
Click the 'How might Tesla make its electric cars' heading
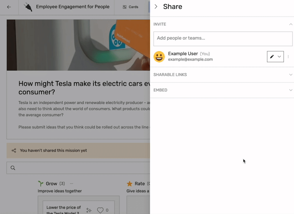tap(84, 88)
